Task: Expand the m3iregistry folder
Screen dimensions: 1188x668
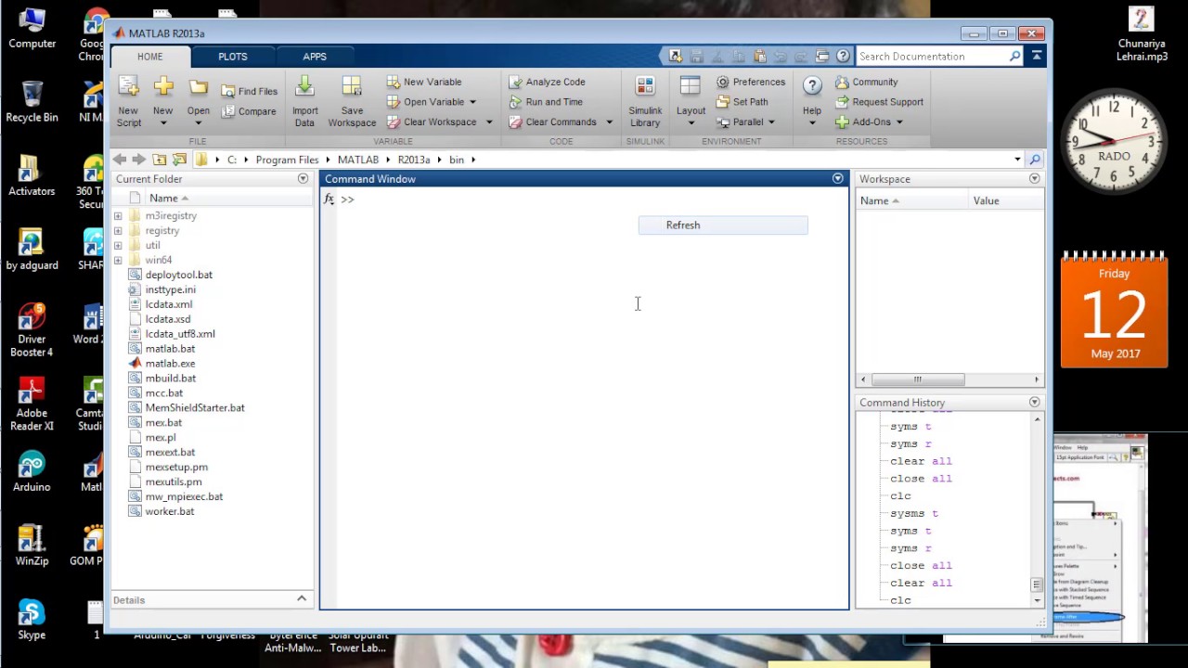Action: click(118, 216)
